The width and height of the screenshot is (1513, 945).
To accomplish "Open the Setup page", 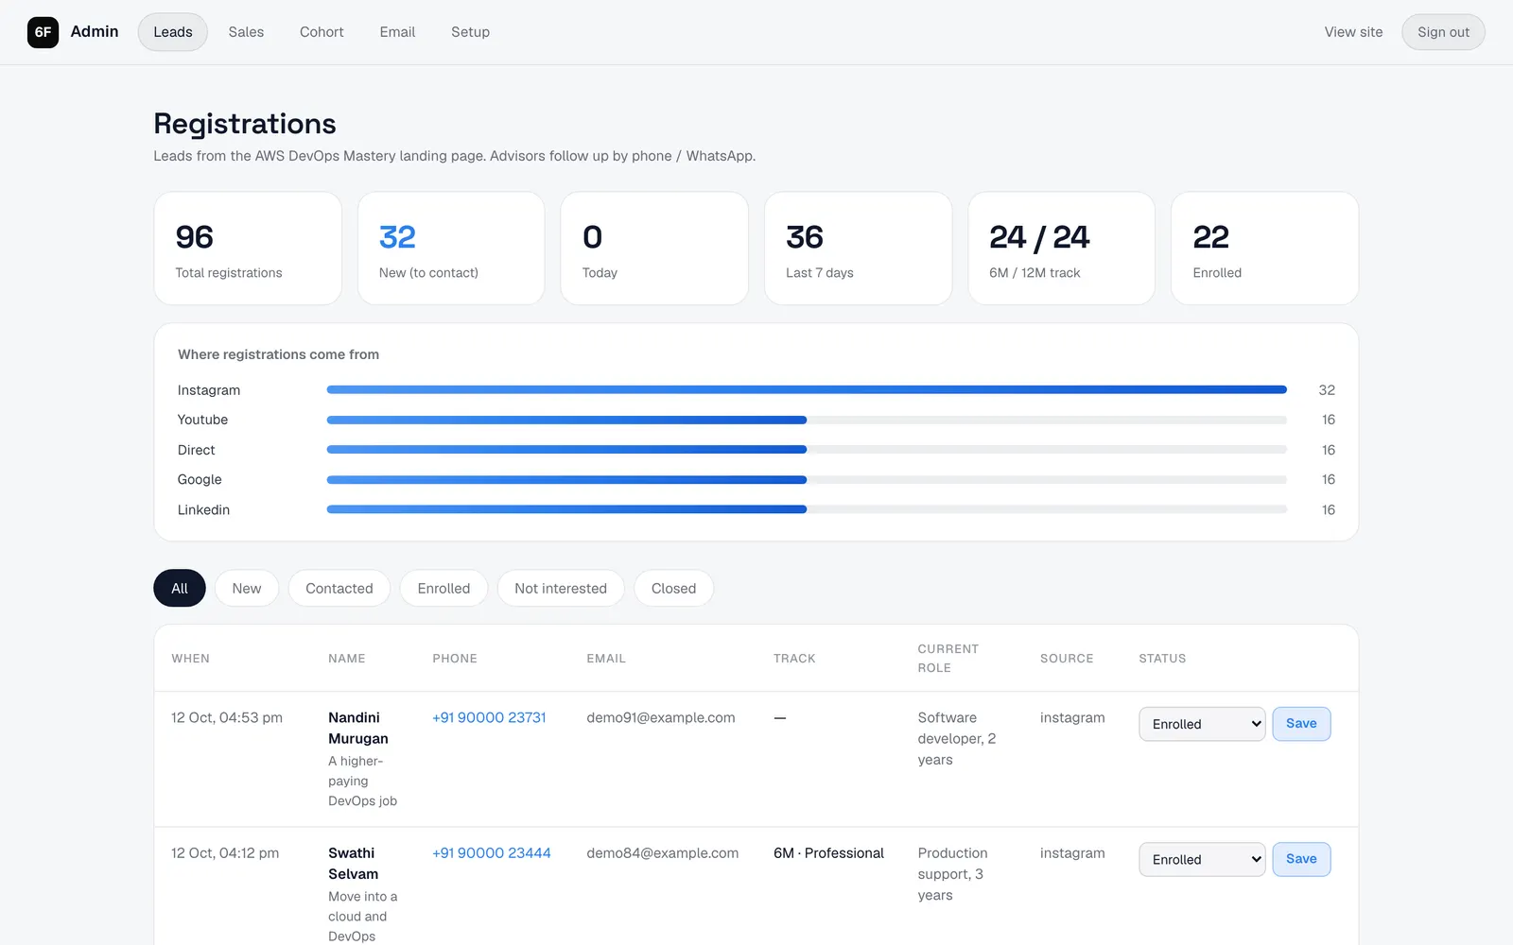I will coord(470,32).
